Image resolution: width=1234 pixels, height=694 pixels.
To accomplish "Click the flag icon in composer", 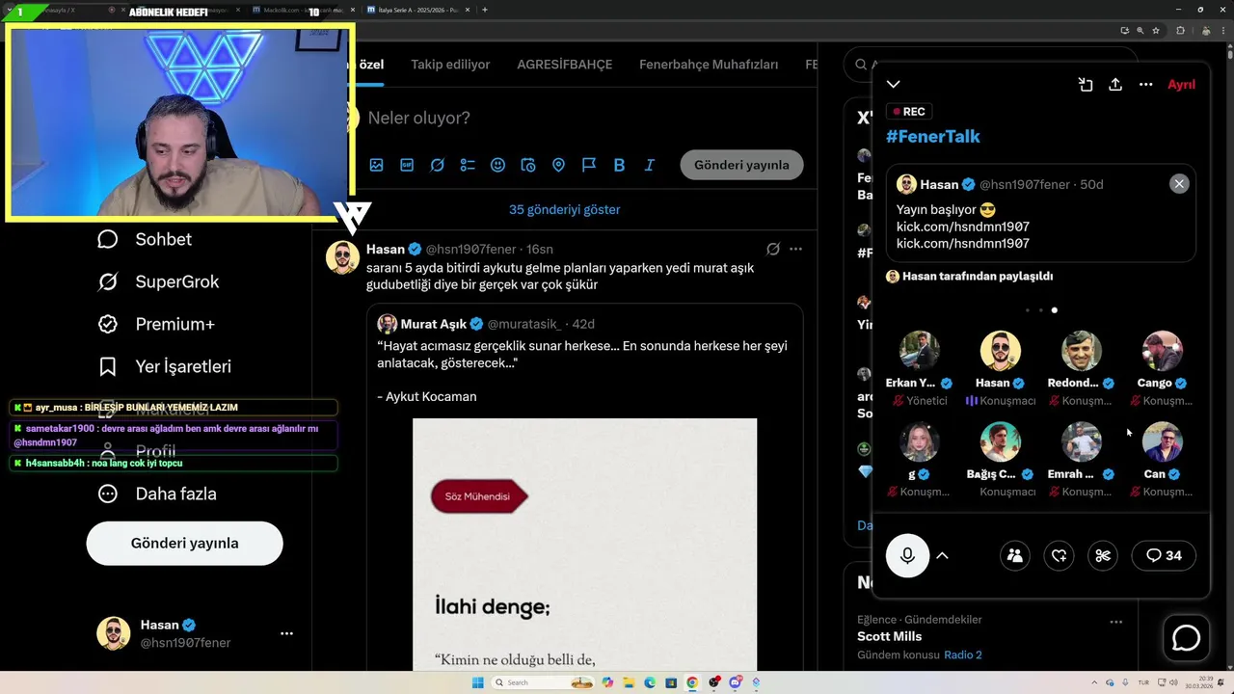I will [589, 165].
